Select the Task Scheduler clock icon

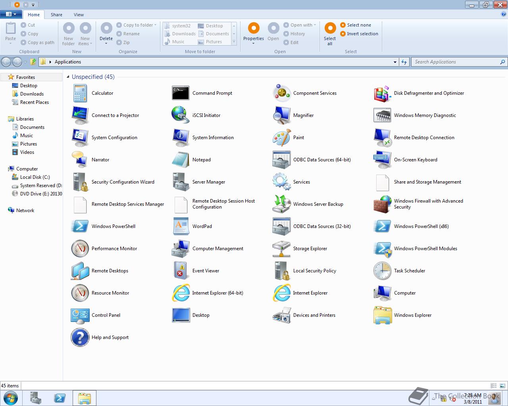383,271
